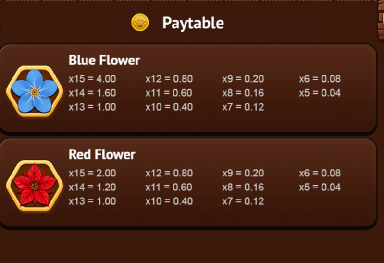Click the Paytable title text
Image resolution: width=384 pixels, height=263 pixels.
coord(193,23)
